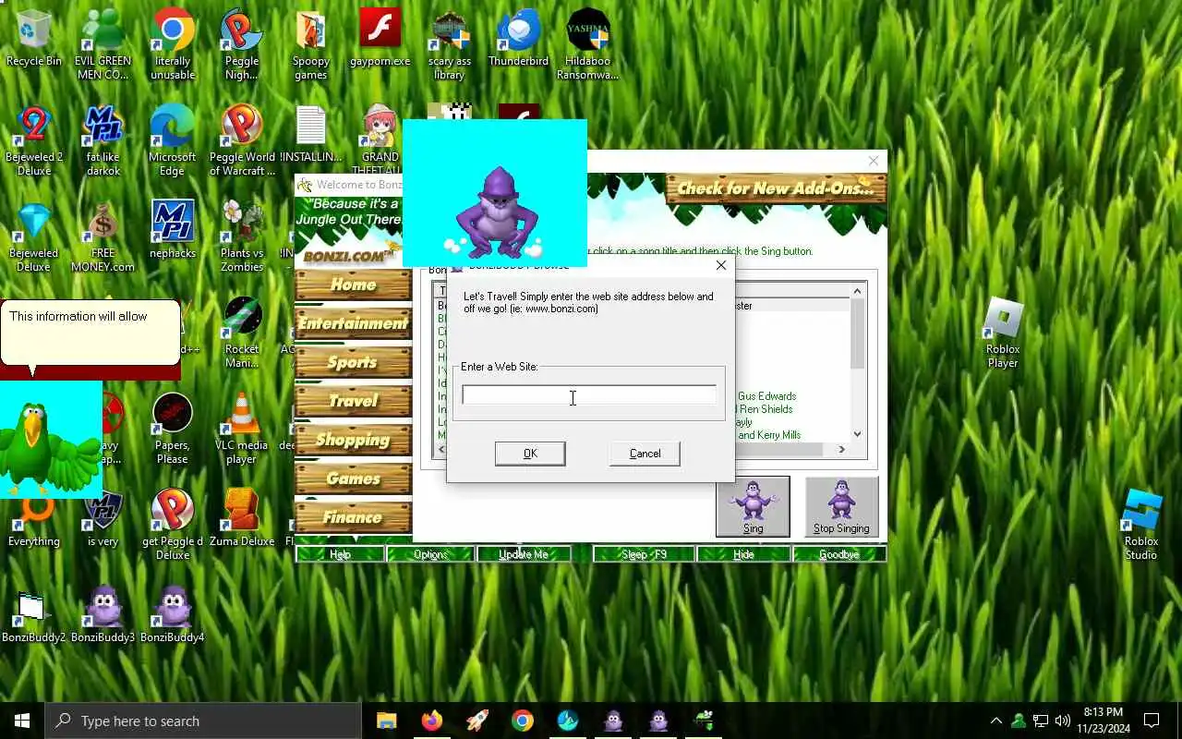Select the BonziBuddy4 desktop icon

[x=173, y=613]
